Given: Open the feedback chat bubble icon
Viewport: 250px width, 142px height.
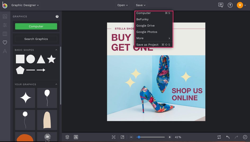Looking at the screenshot, I should (221, 5).
